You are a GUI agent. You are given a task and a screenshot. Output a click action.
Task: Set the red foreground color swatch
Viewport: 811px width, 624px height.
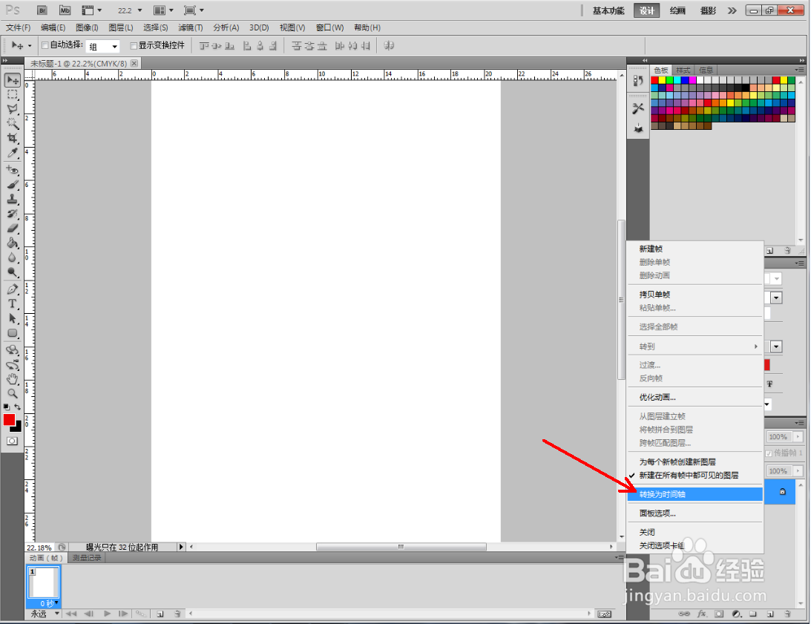tap(9, 420)
